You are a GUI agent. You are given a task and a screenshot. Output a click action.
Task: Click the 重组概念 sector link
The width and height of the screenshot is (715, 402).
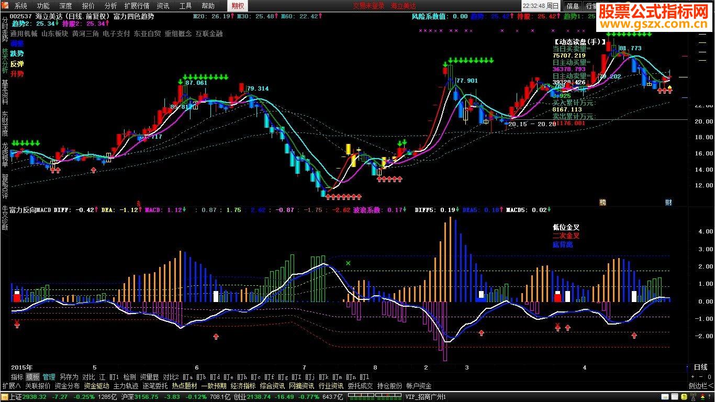tap(178, 33)
